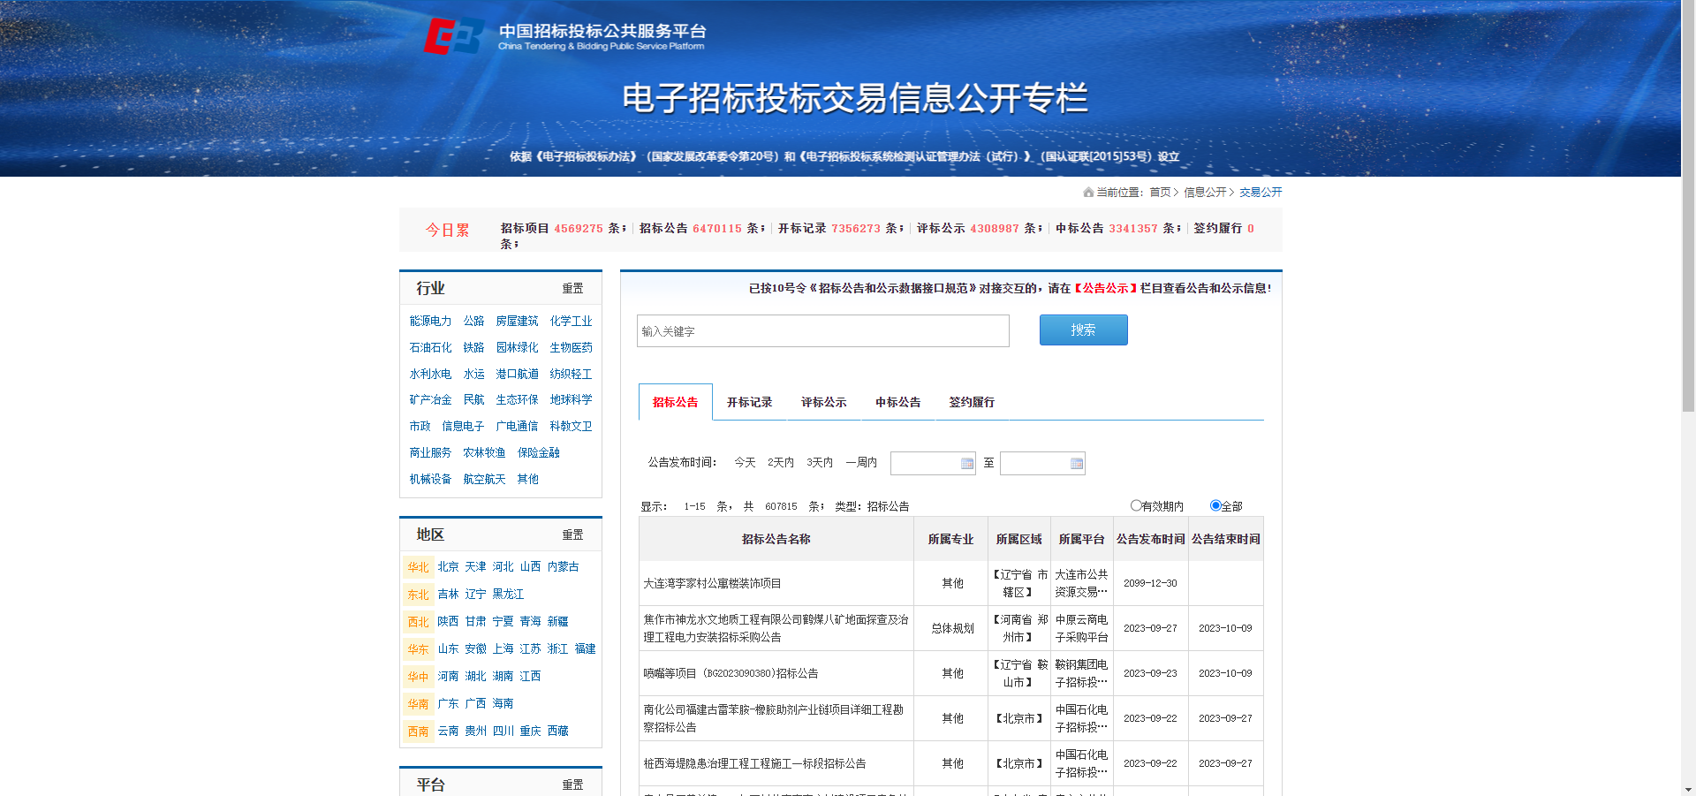Select the 港口航道 industry
The height and width of the screenshot is (796, 1696).
point(517,374)
